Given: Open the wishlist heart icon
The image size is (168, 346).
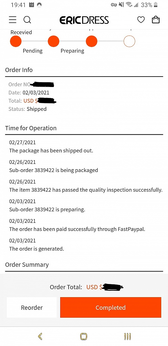Looking at the screenshot, I should tap(141, 20).
